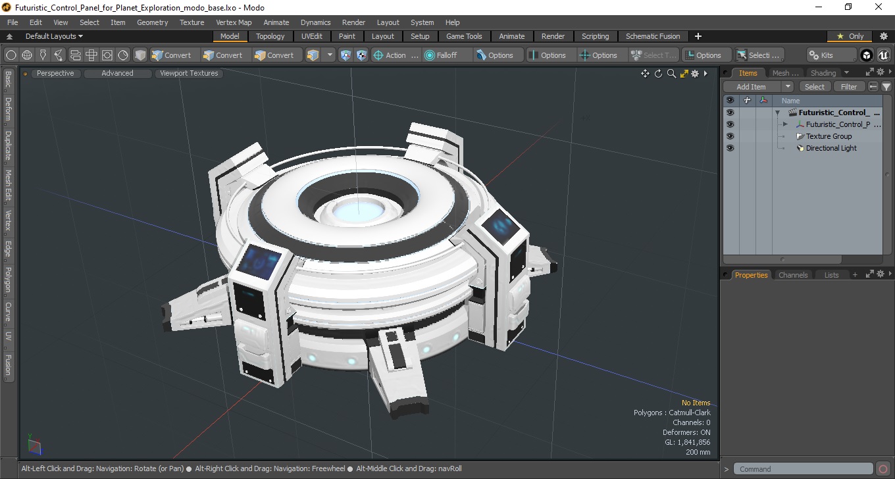This screenshot has height=479, width=895.
Task: Click the eye column header in item list
Action: tap(730, 101)
